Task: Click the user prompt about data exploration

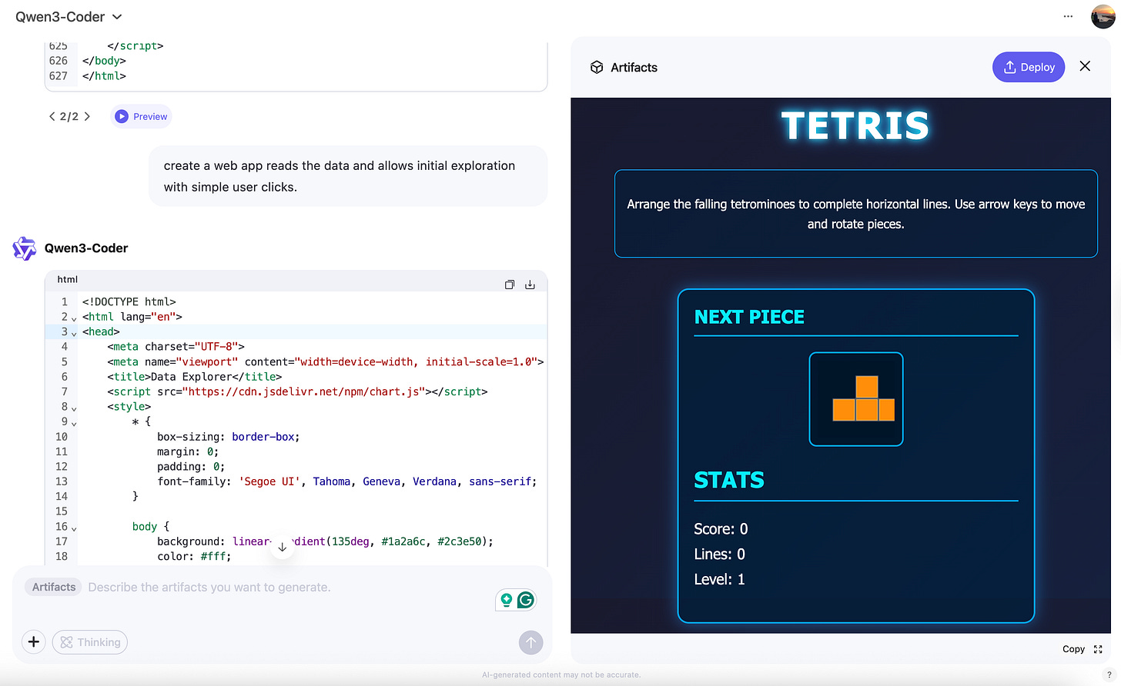Action: pos(348,176)
